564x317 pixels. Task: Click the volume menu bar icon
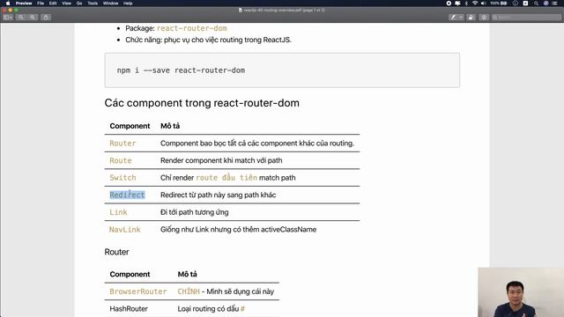tap(484, 4)
